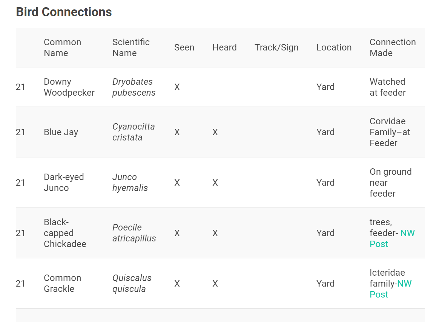
Task: Click the Bird Connections heading
Action: (64, 12)
